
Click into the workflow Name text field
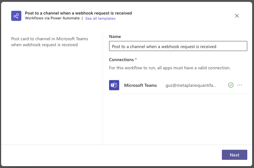coord(178,46)
